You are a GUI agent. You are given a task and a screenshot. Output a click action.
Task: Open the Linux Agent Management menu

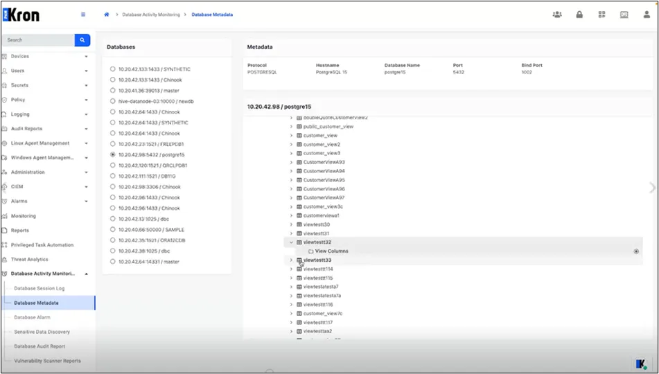point(40,143)
